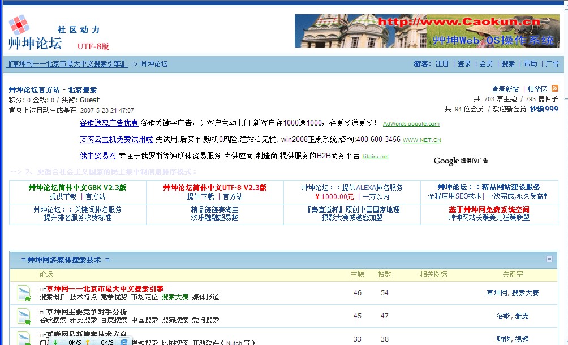Viewport: 568px width, 345px height.
Task: Click the 一万以内 link
Action: [376, 197]
